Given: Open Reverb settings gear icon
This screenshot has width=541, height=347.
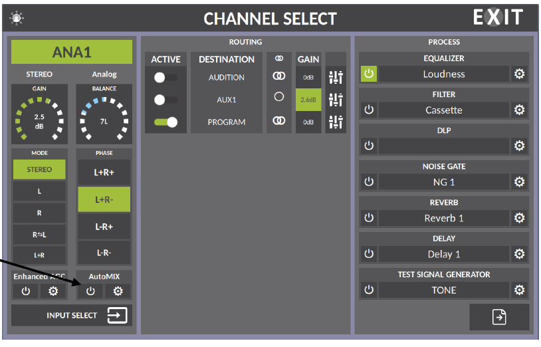Looking at the screenshot, I should point(520,218).
